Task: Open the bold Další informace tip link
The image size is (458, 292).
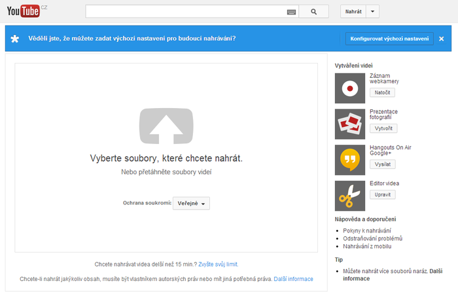Action: 393,275
